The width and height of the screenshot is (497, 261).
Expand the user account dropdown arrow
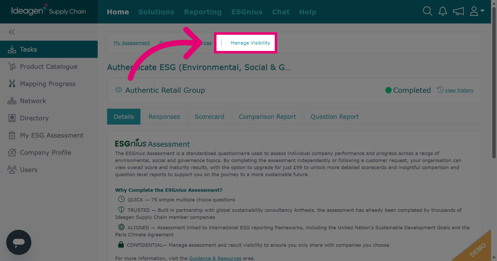coord(482,11)
